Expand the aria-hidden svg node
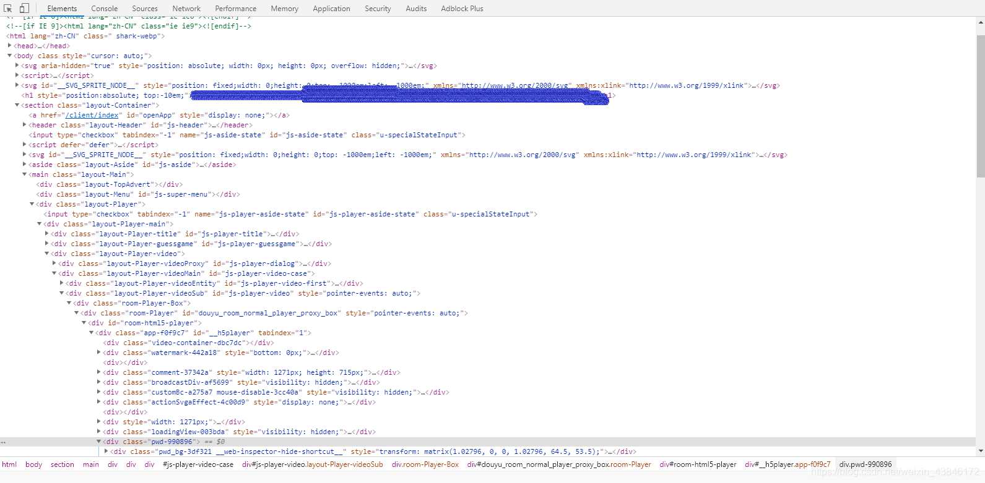 (x=17, y=66)
